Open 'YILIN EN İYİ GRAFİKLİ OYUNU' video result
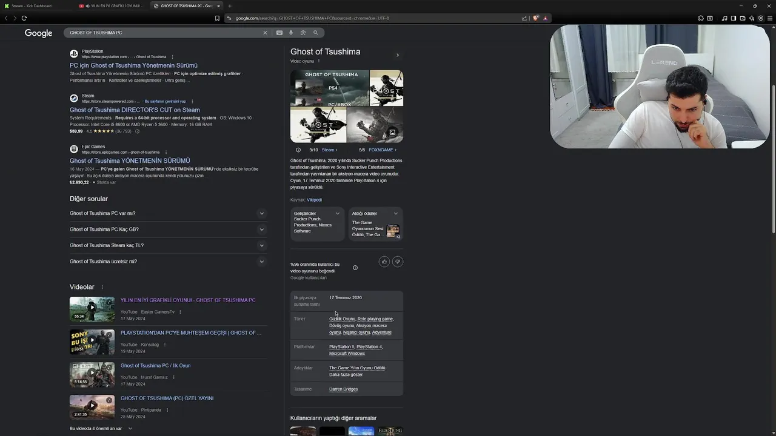This screenshot has width=776, height=436. (188, 300)
